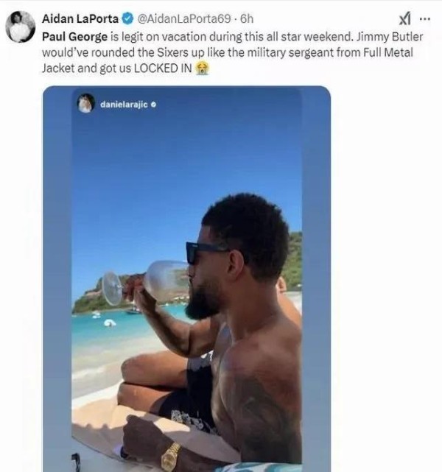Open the Grok icon on the tweet
This screenshot has height=472, width=442.
coord(404,18)
